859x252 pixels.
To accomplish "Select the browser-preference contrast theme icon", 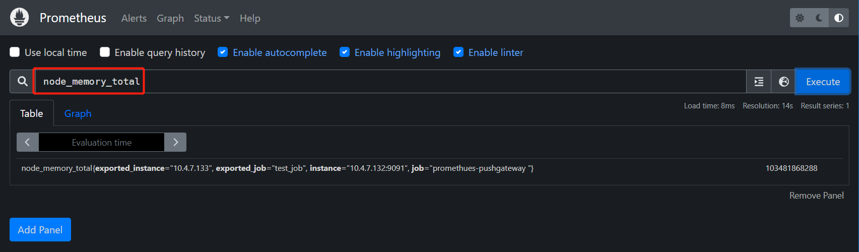I will point(839,18).
